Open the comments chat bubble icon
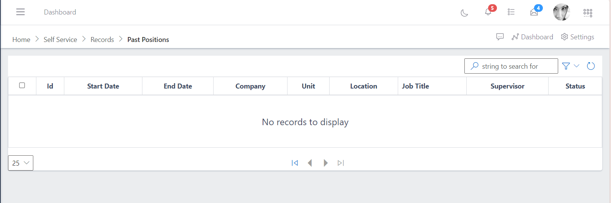Image resolution: width=611 pixels, height=203 pixels. 500,37
